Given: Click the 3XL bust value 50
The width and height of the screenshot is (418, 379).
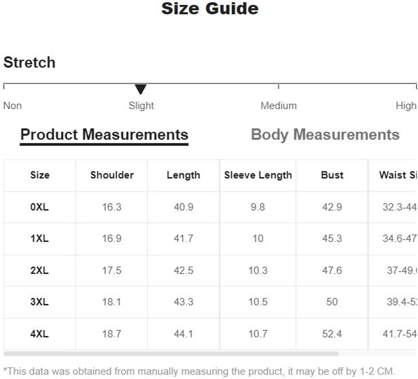Looking at the screenshot, I should click(x=332, y=302).
